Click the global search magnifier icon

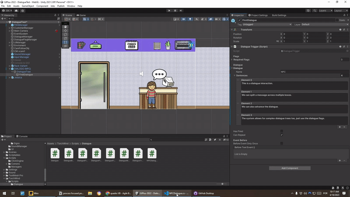315,11
